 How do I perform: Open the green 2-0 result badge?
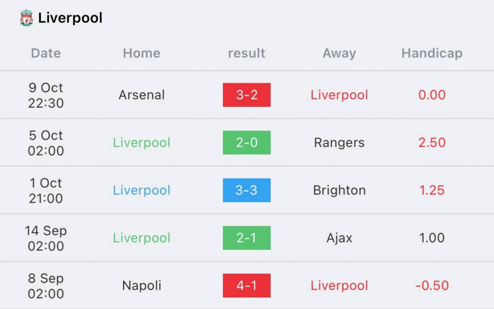coord(247,142)
